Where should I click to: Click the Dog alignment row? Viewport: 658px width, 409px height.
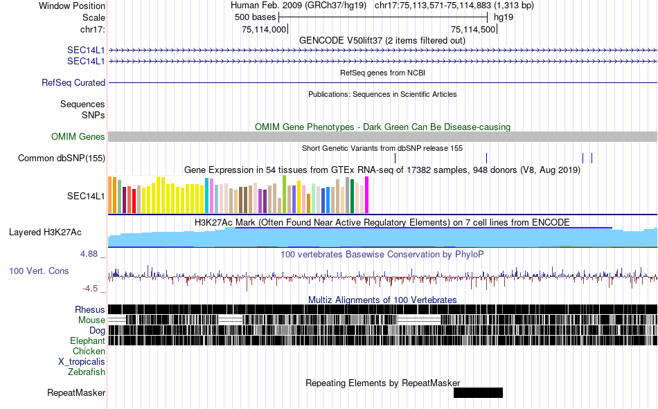click(x=383, y=331)
